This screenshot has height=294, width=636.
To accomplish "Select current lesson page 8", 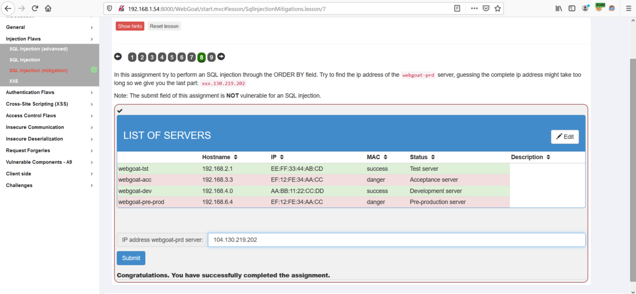I will [x=201, y=57].
